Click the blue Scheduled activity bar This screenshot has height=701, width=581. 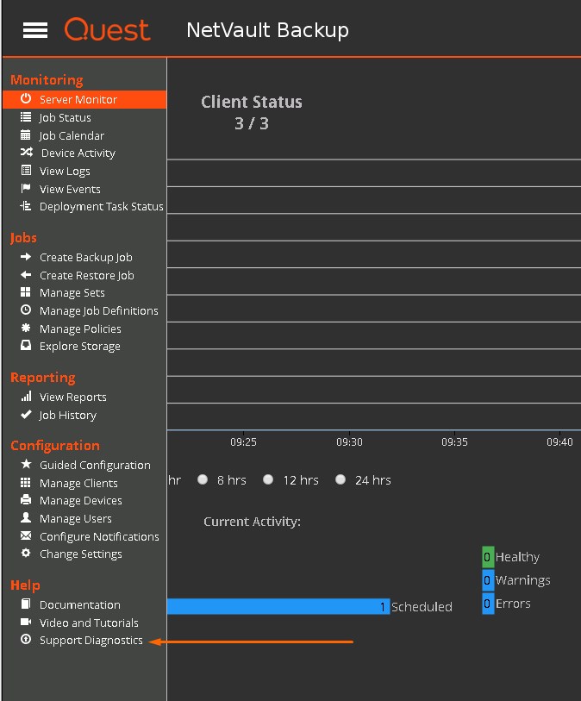pos(278,606)
